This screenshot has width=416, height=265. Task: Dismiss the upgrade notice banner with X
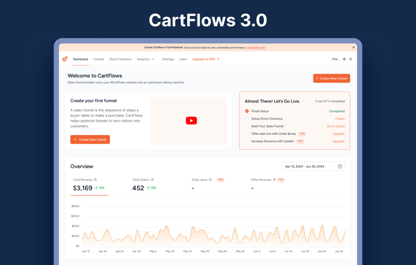point(353,47)
